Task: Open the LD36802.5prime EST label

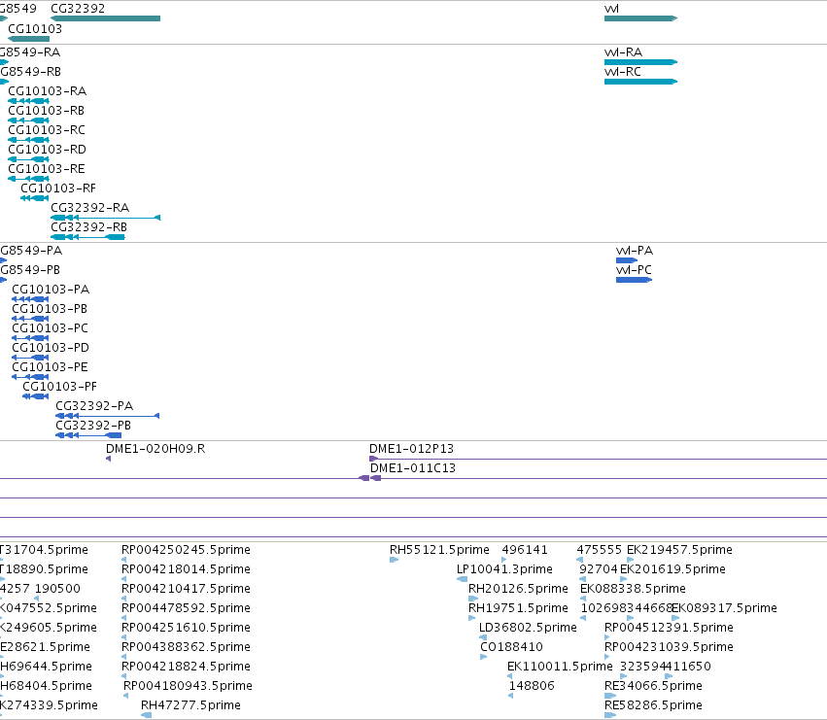Action: [528, 629]
